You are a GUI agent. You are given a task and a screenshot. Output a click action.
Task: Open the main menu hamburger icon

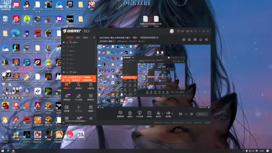195,31
